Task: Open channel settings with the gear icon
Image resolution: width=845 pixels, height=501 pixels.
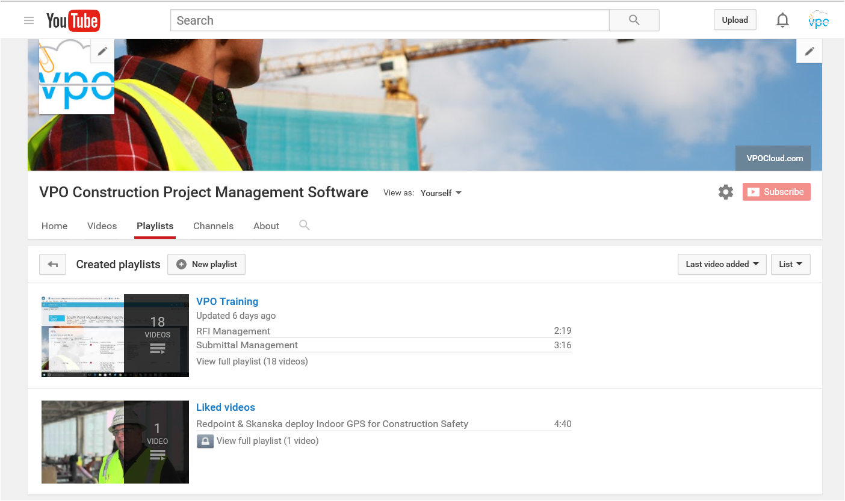Action: [725, 191]
